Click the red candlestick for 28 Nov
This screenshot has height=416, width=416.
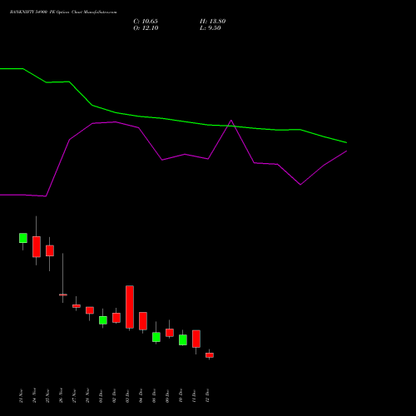point(90,310)
